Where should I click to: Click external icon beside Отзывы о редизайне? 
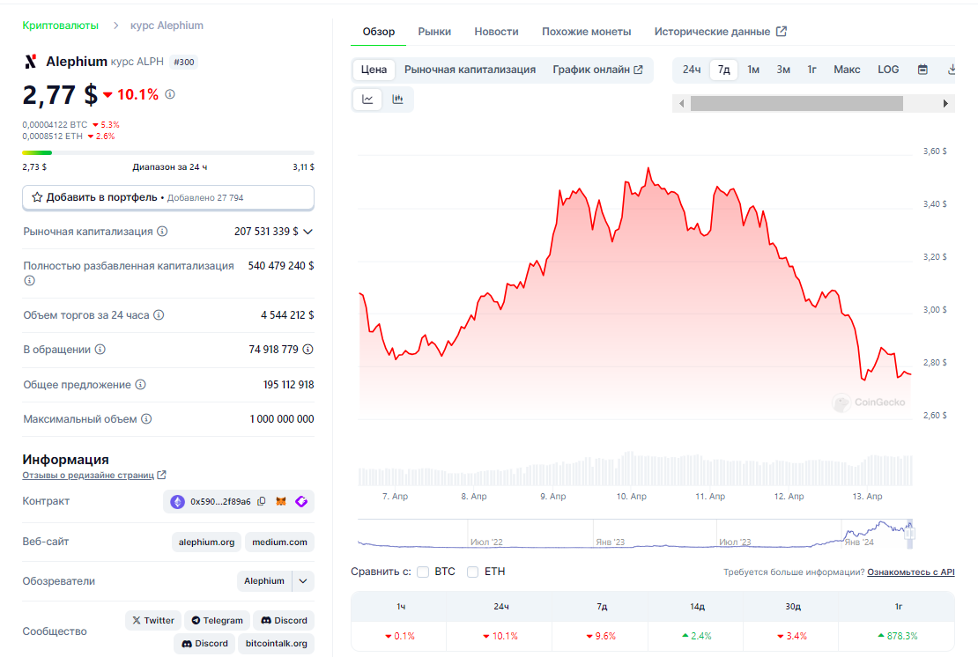161,475
